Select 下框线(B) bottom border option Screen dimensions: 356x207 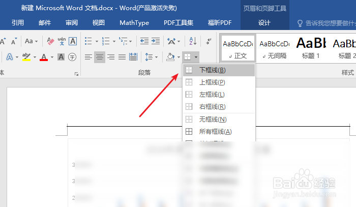tap(219, 70)
